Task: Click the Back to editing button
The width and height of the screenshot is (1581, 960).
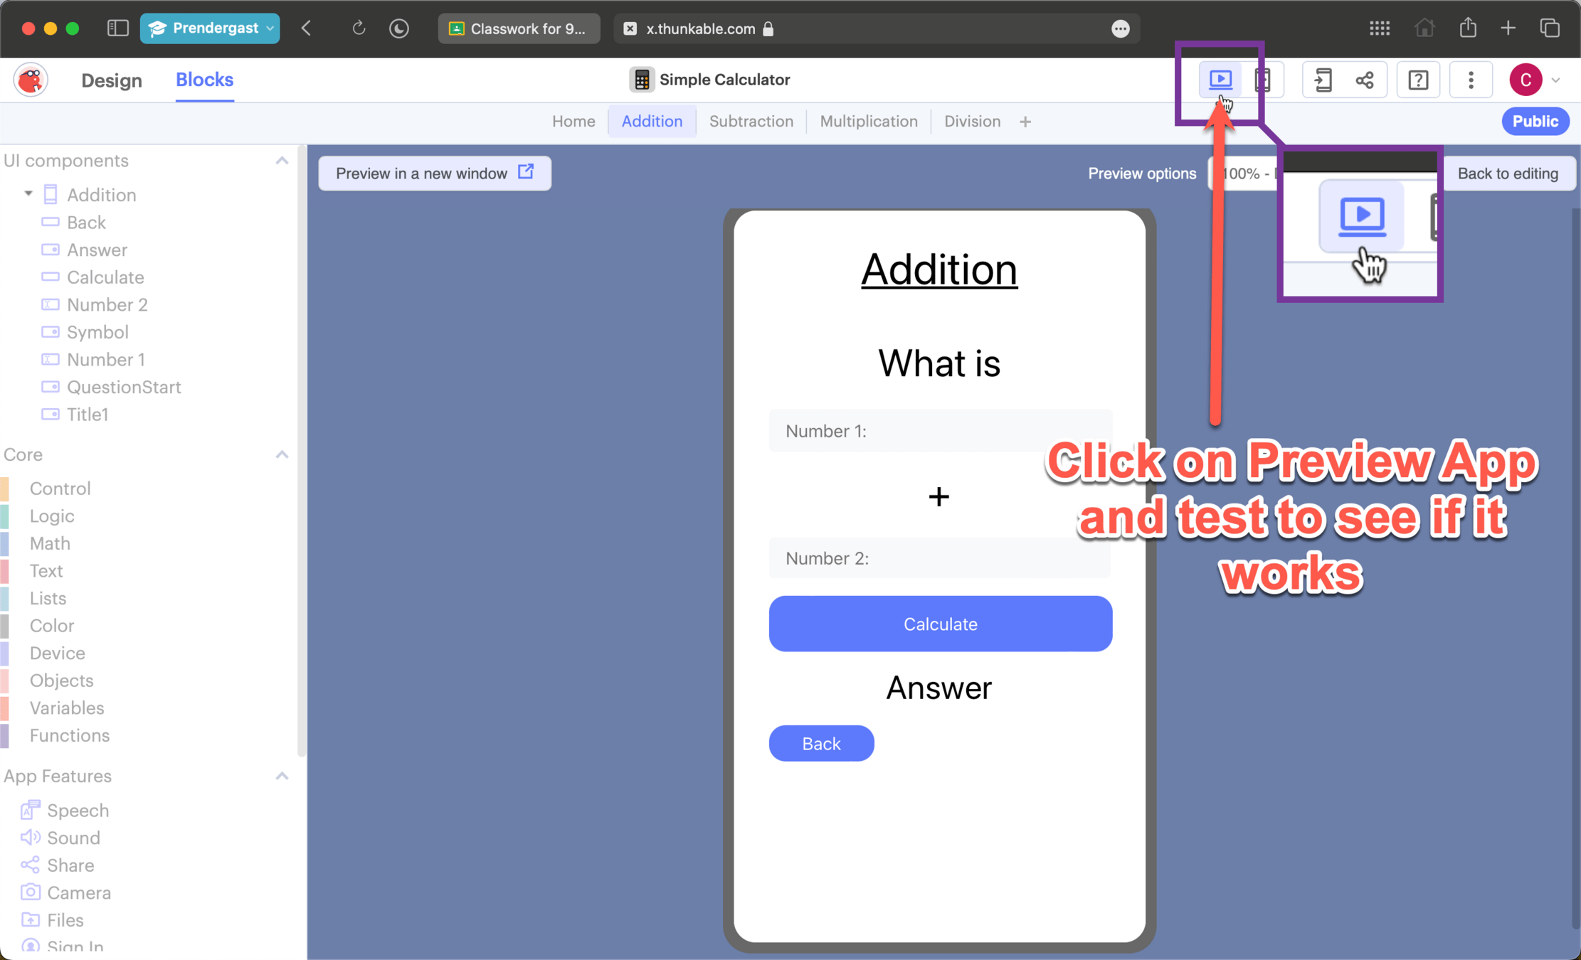Action: tap(1507, 174)
